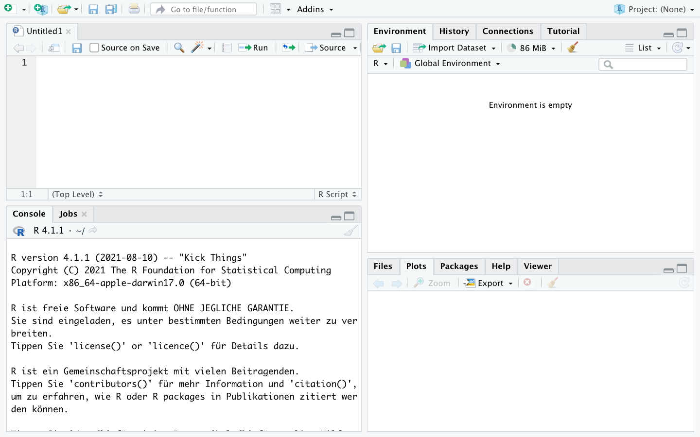Open the Project: (None) menu
The image size is (700, 437).
click(x=654, y=9)
